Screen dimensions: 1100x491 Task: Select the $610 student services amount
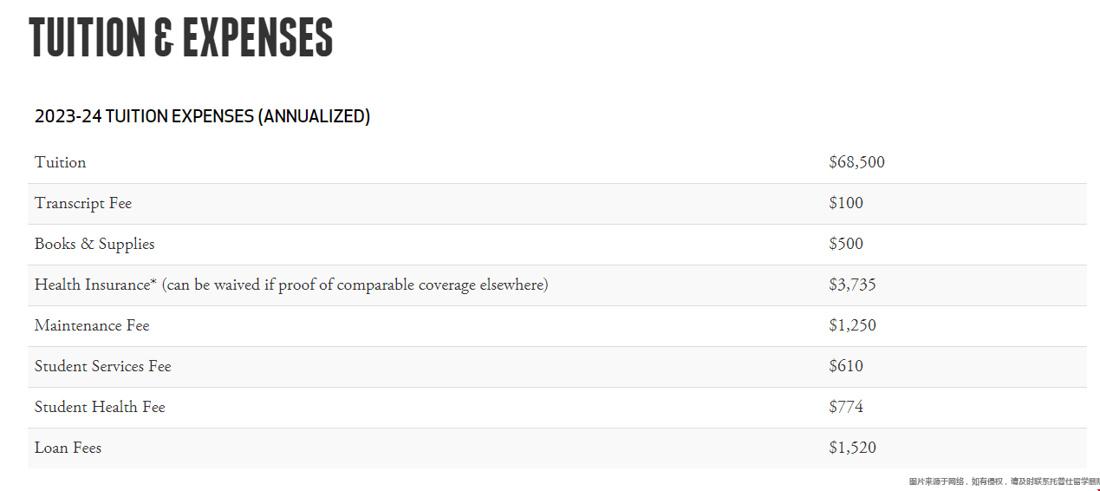click(846, 366)
